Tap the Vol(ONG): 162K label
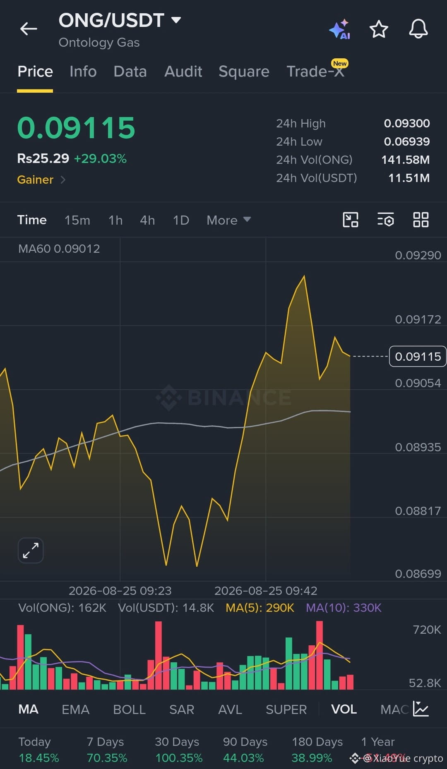Image resolution: width=447 pixels, height=769 pixels. [x=62, y=608]
